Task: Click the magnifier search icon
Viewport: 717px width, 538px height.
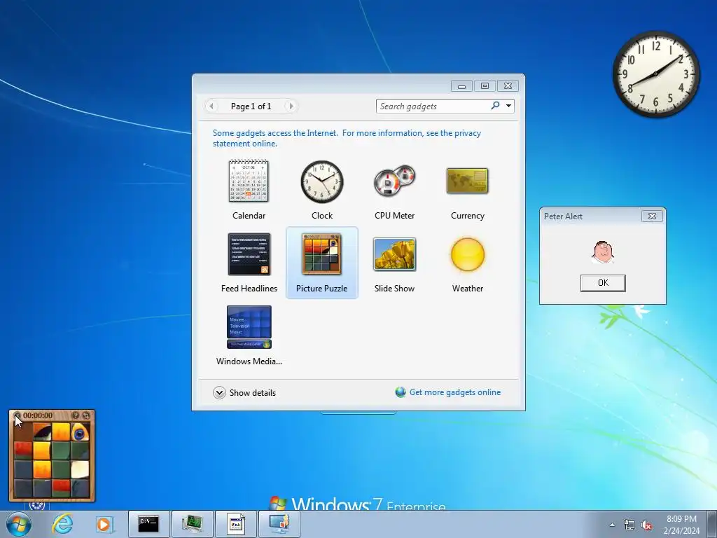Action: tap(495, 106)
